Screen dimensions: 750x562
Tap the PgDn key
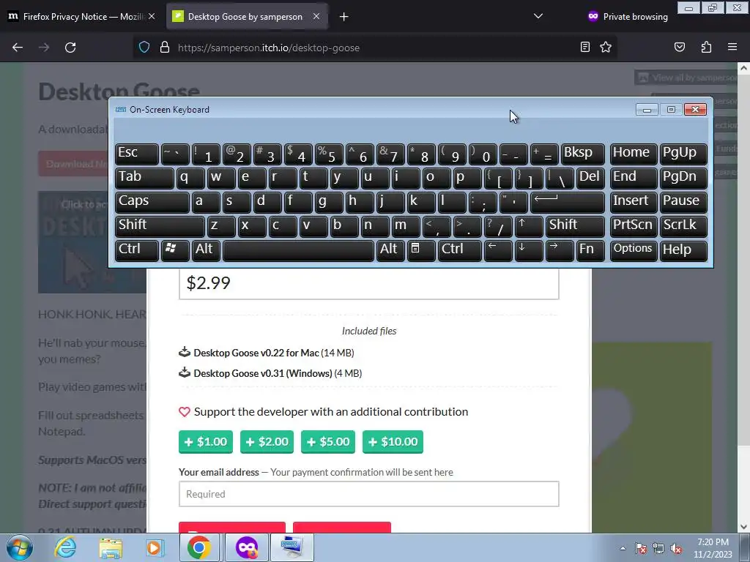coord(683,177)
